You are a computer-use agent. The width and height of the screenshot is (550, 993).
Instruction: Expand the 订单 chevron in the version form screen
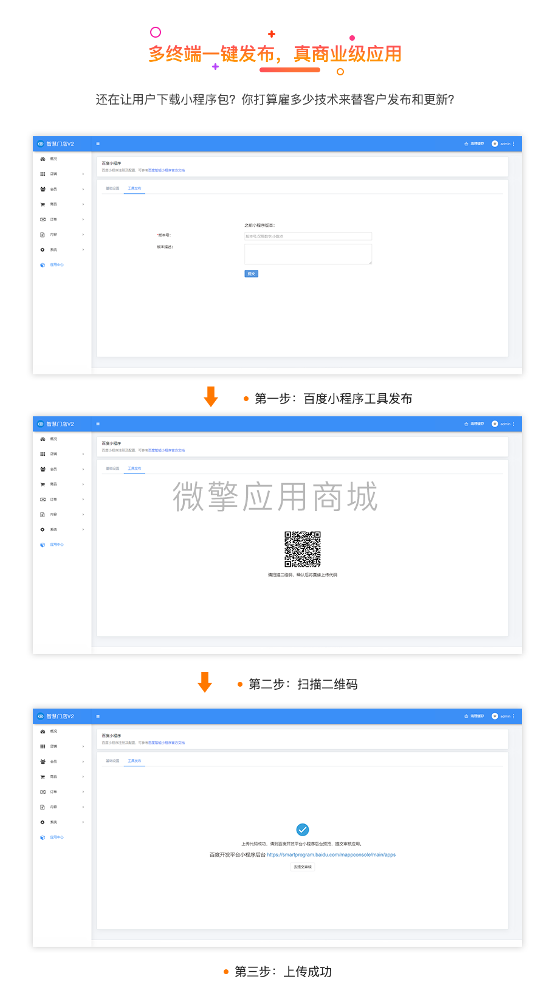[x=83, y=219]
